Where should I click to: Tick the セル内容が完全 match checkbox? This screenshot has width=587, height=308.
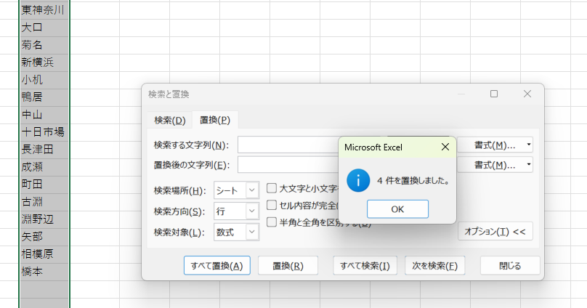coord(272,206)
